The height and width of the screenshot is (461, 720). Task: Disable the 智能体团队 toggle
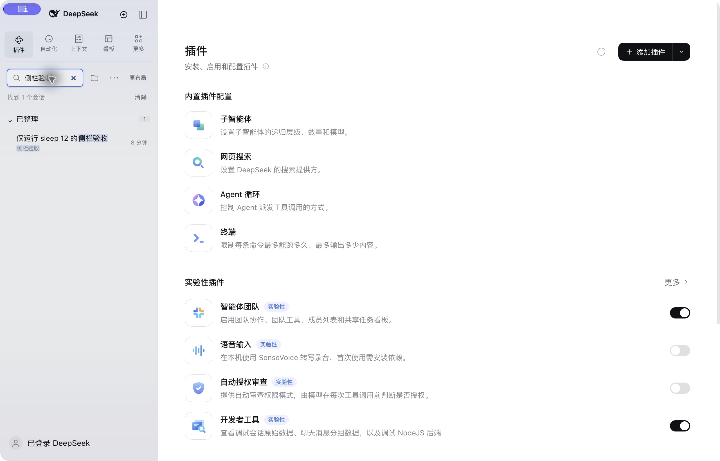(680, 313)
